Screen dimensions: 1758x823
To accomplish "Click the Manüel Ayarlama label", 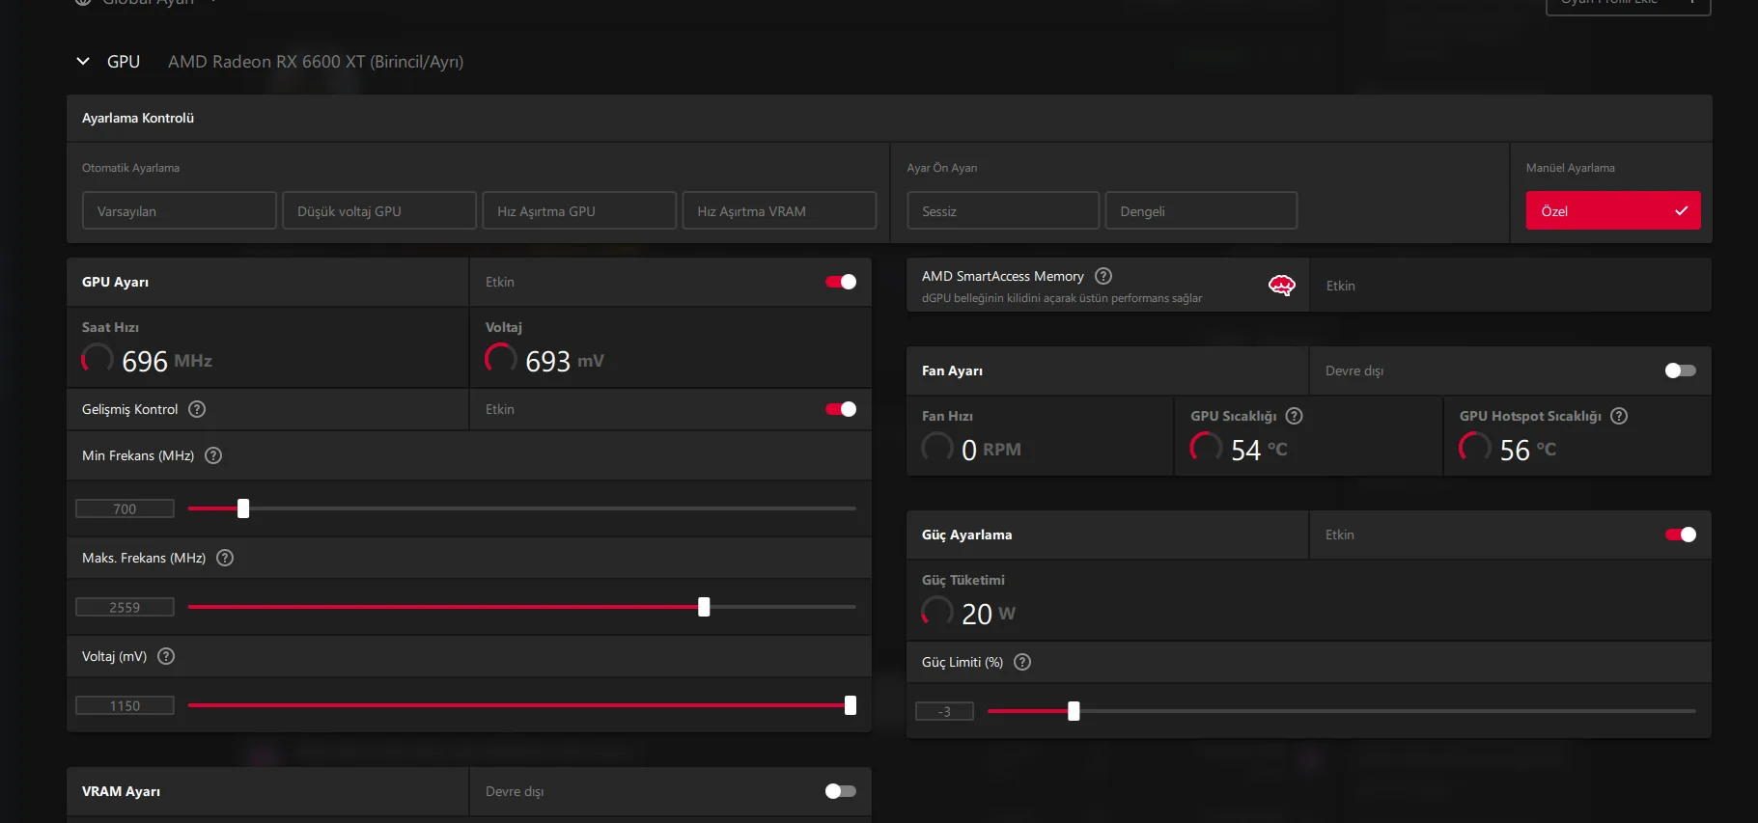I will pyautogui.click(x=1571, y=168).
